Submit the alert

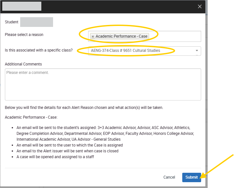coord(191,177)
